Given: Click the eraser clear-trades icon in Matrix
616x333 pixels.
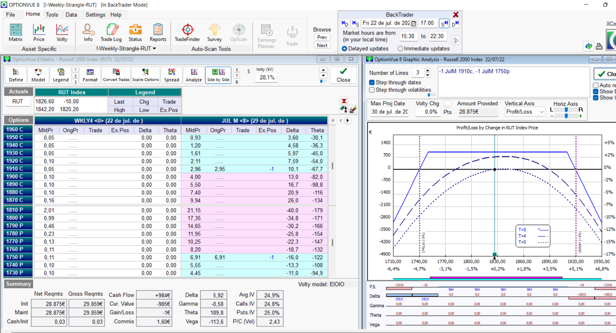Looking at the screenshot, I should tap(352, 109).
